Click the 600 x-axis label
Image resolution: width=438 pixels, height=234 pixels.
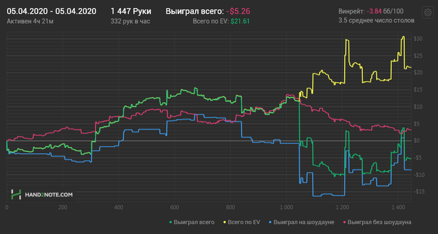coord(175,208)
